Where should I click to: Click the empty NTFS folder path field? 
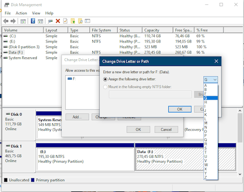click(150, 94)
